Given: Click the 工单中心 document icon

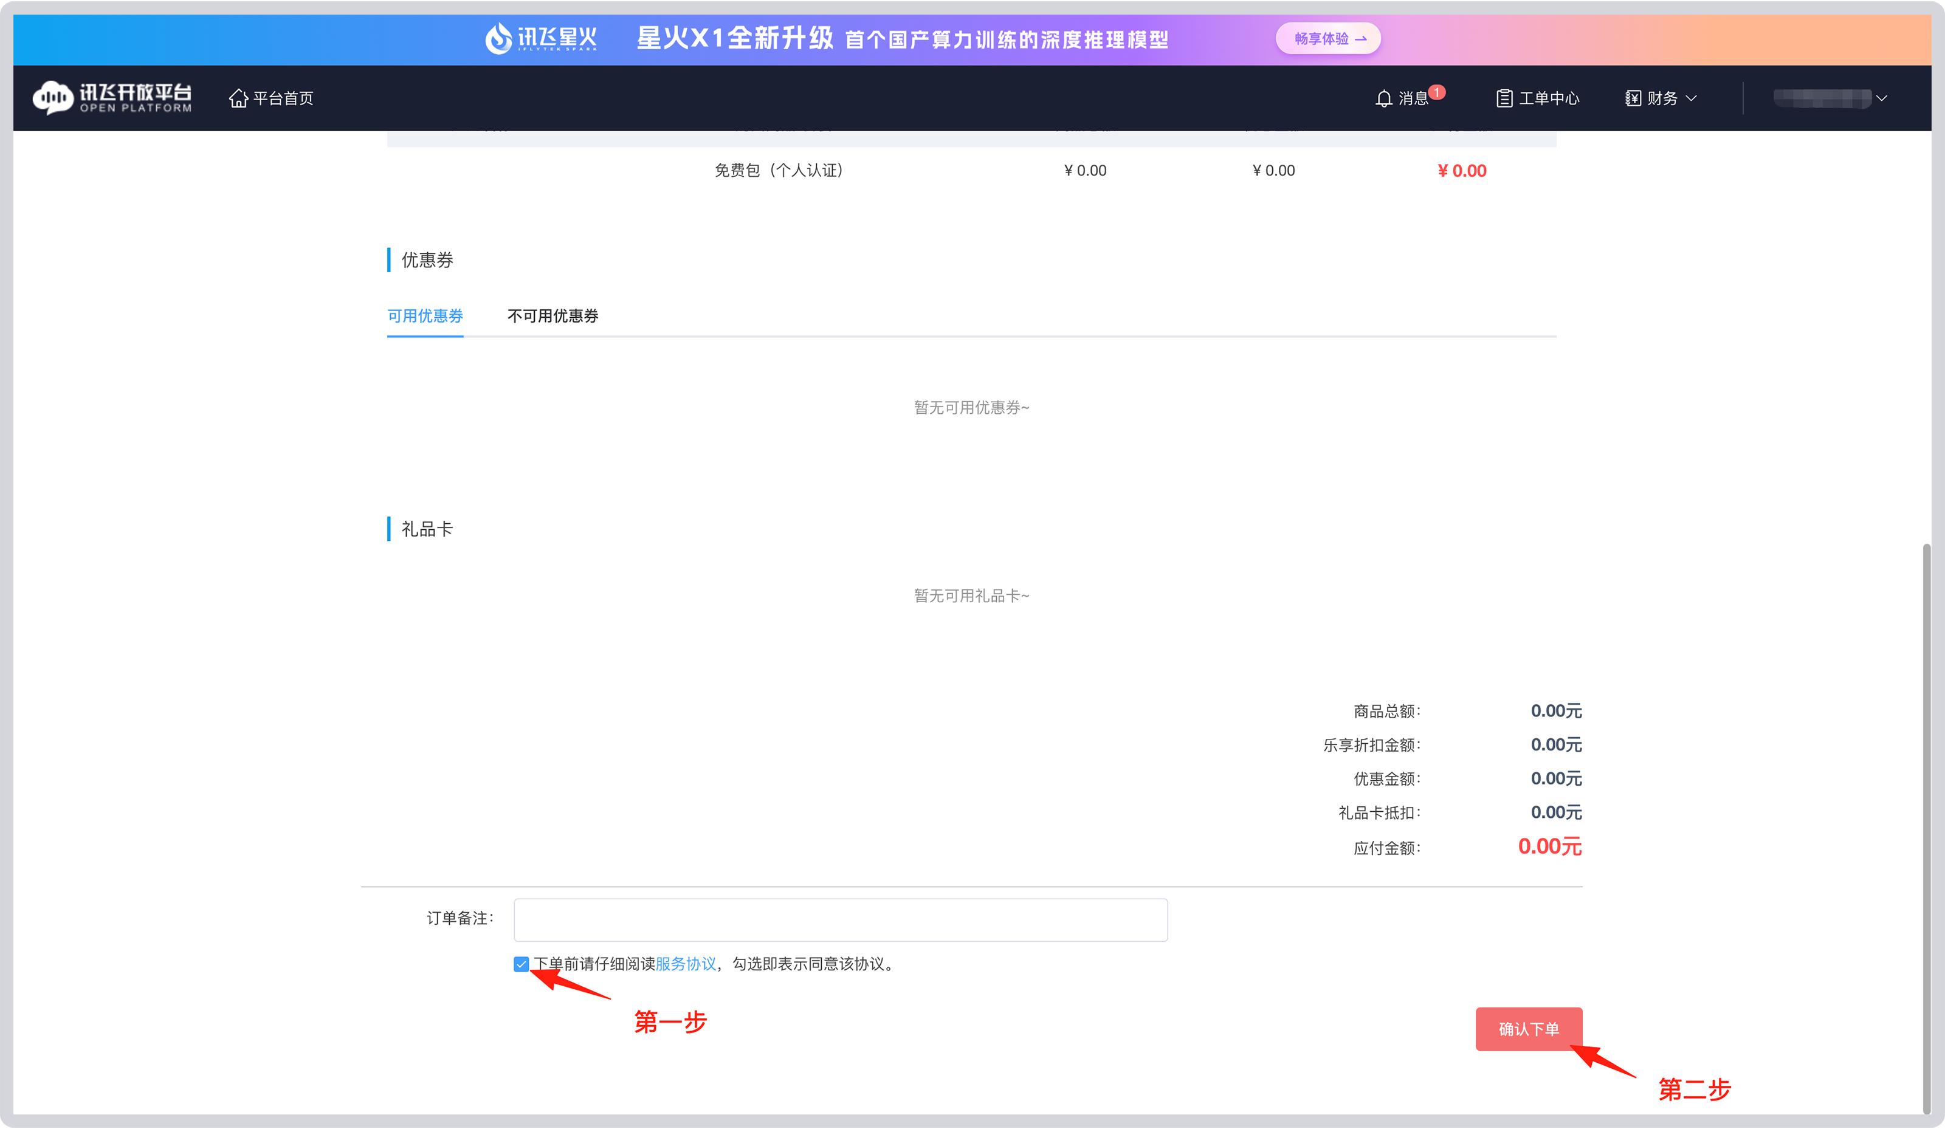Looking at the screenshot, I should [1504, 97].
